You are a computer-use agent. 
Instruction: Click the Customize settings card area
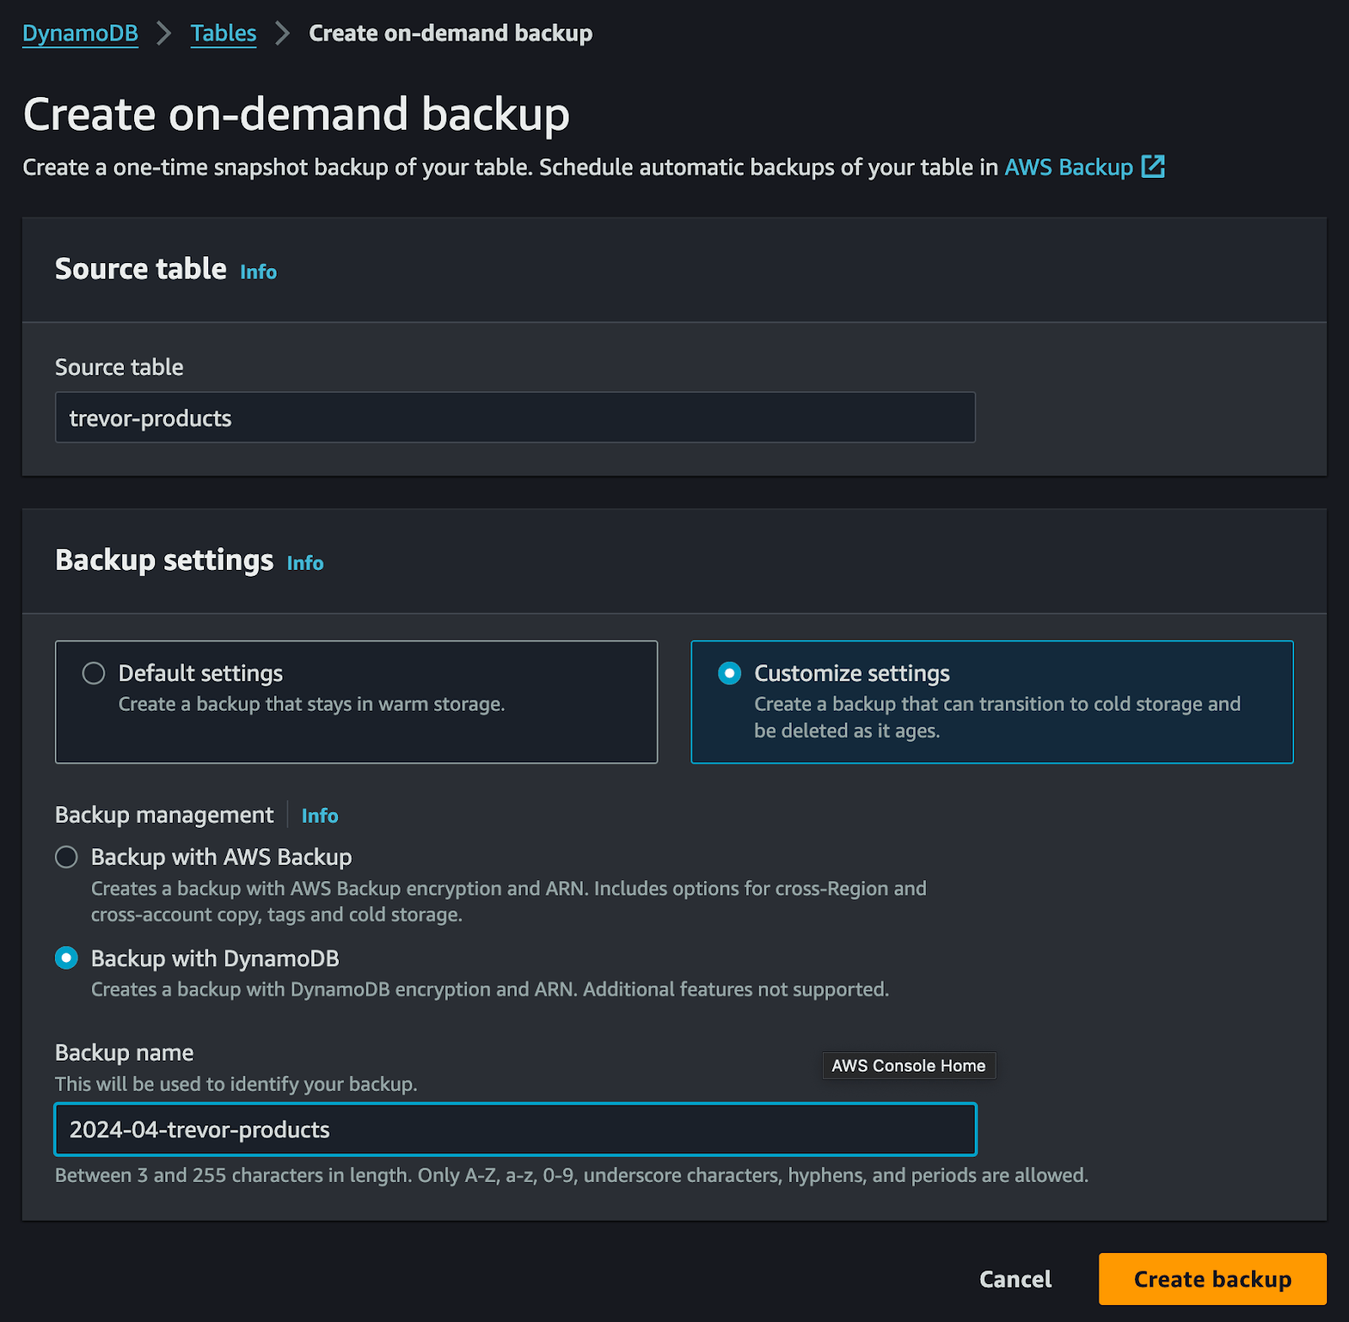coord(992,701)
